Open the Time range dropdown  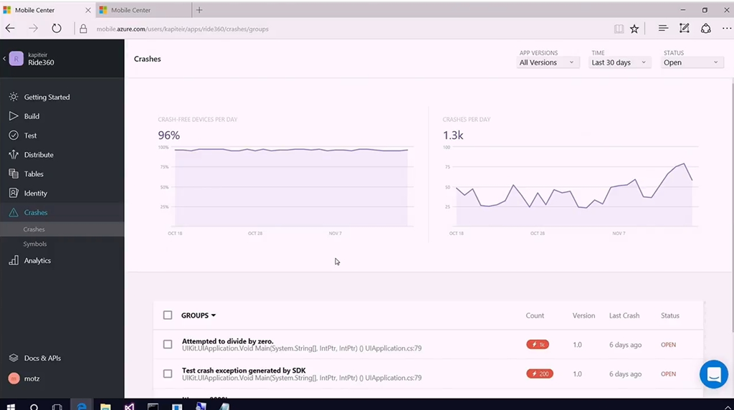(x=619, y=62)
